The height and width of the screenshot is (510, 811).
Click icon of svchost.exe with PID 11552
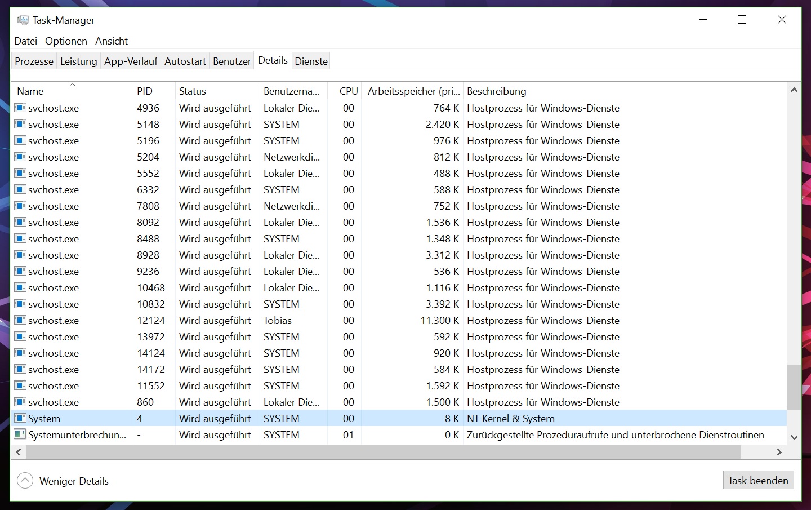[x=20, y=385]
